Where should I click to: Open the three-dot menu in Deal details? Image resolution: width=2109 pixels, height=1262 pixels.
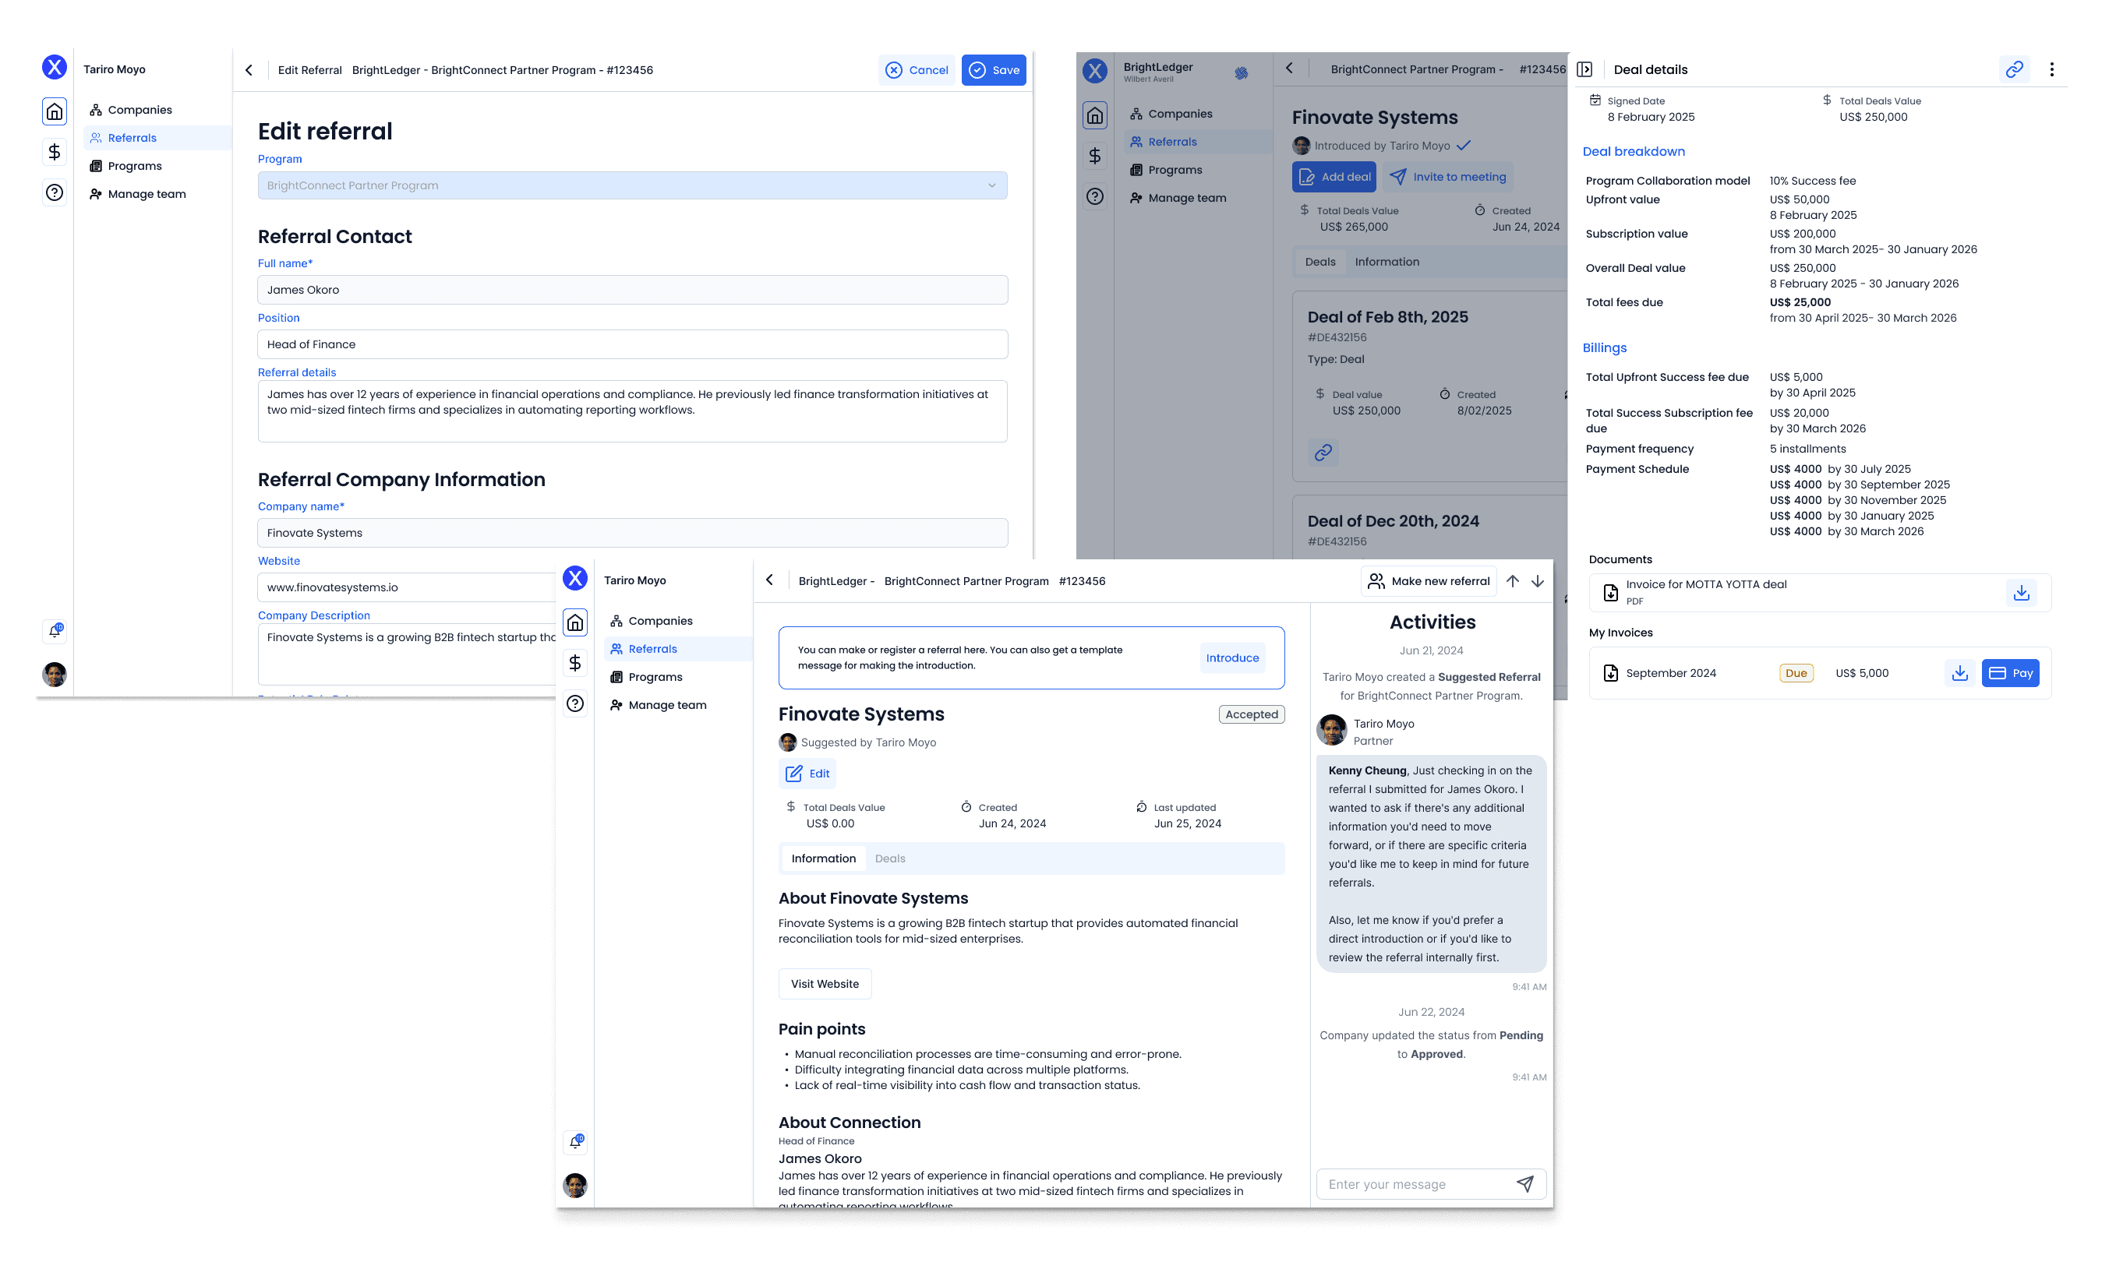(x=2051, y=70)
